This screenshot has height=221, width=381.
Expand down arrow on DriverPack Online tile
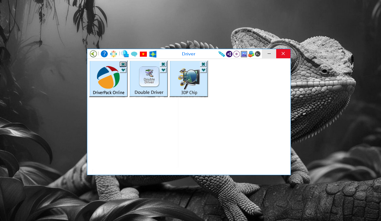[x=123, y=70]
